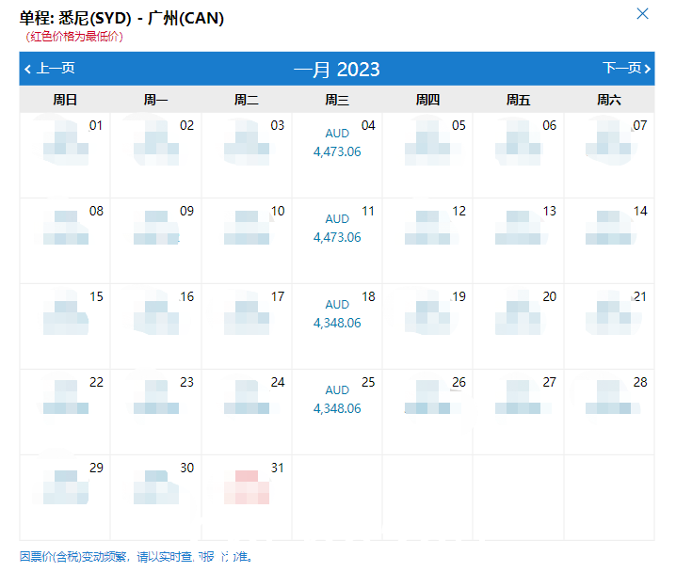Go to next page 下一页
676x572 pixels.
[626, 68]
